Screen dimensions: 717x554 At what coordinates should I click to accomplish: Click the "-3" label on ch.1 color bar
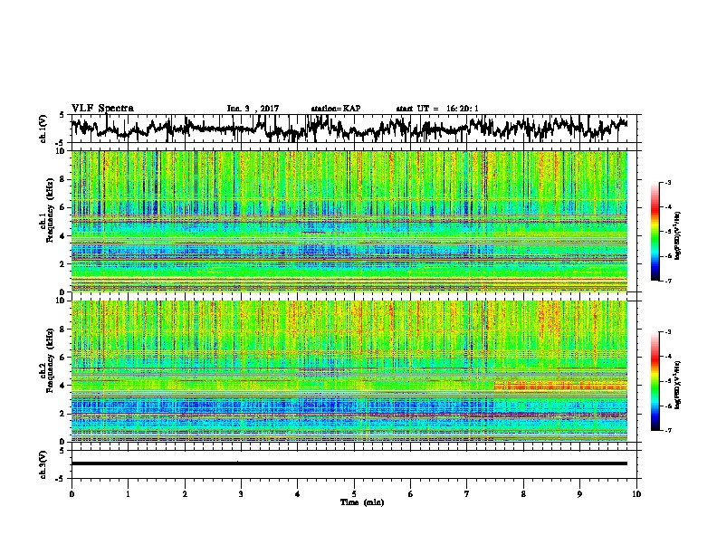667,182
